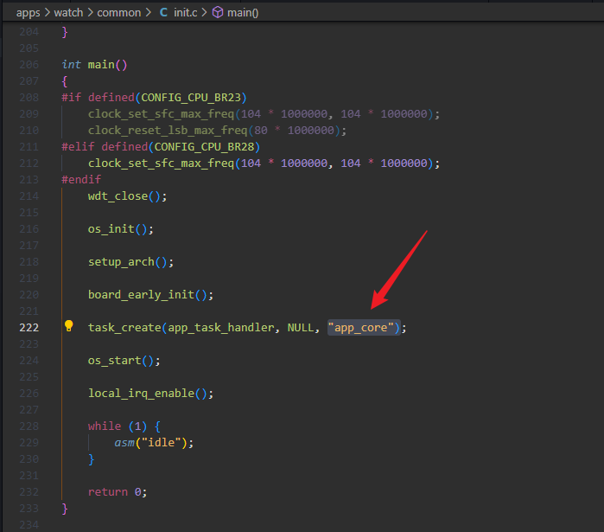Click the opening brace on line 207
The image size is (604, 532).
coord(65,81)
